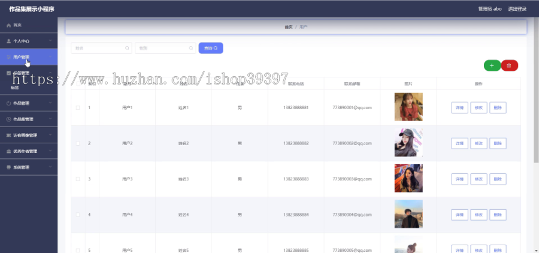Click 修改 button for 用户4
The image size is (539, 253).
pos(479,215)
